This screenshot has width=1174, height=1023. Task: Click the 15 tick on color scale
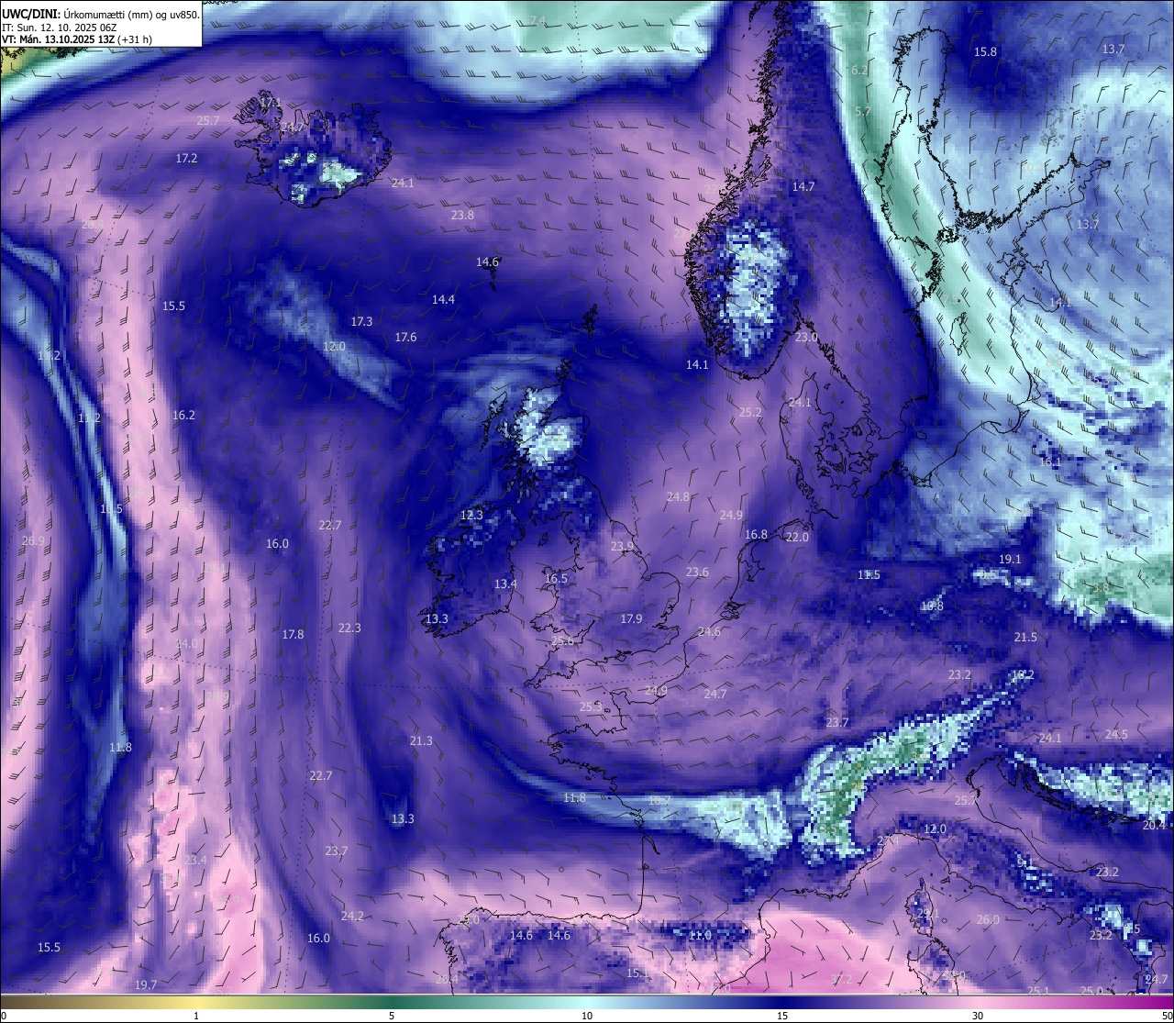click(x=782, y=1016)
